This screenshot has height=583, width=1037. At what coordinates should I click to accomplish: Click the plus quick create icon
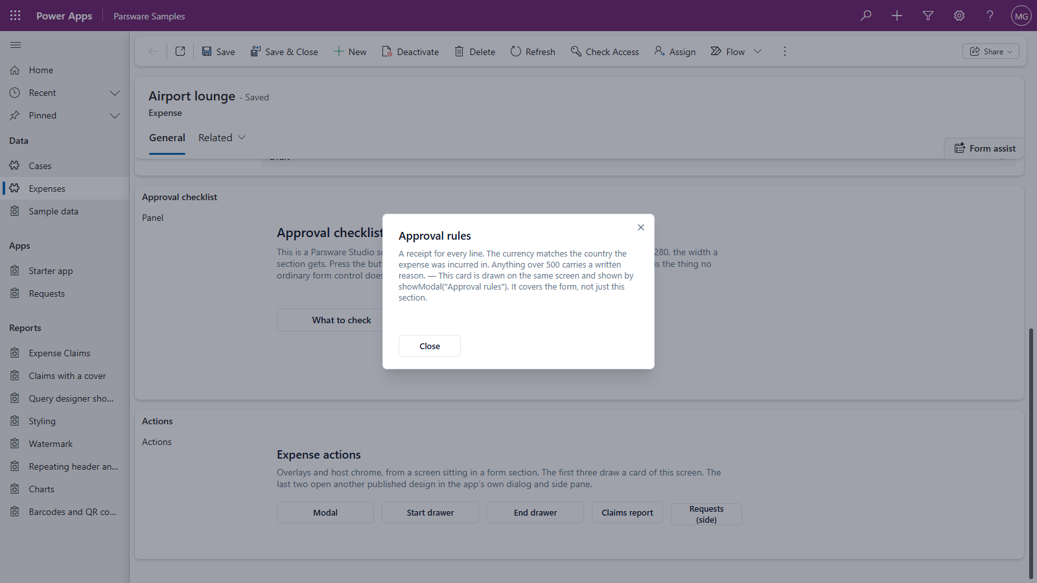897,16
